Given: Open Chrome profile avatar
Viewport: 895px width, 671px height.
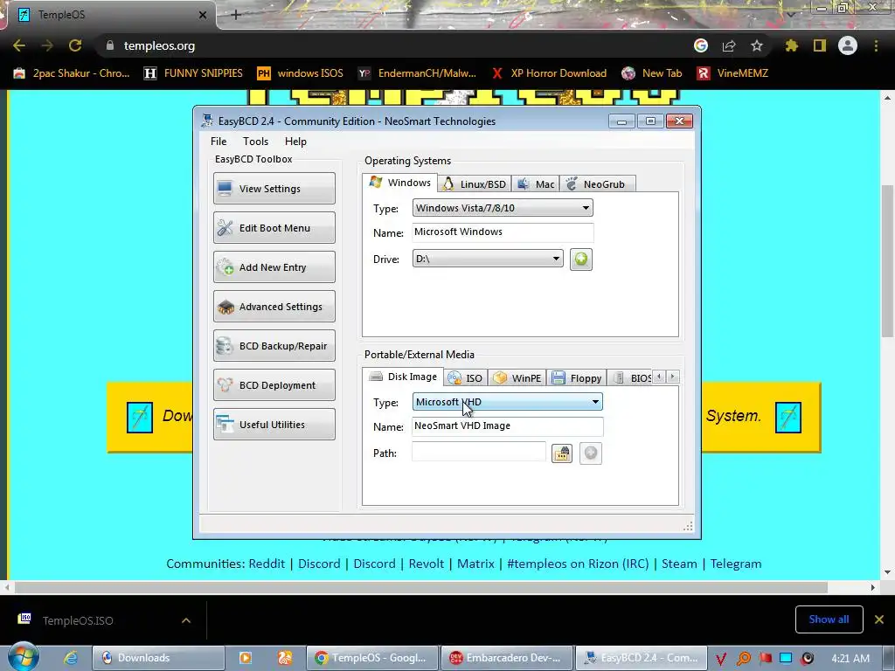Looking at the screenshot, I should [848, 45].
